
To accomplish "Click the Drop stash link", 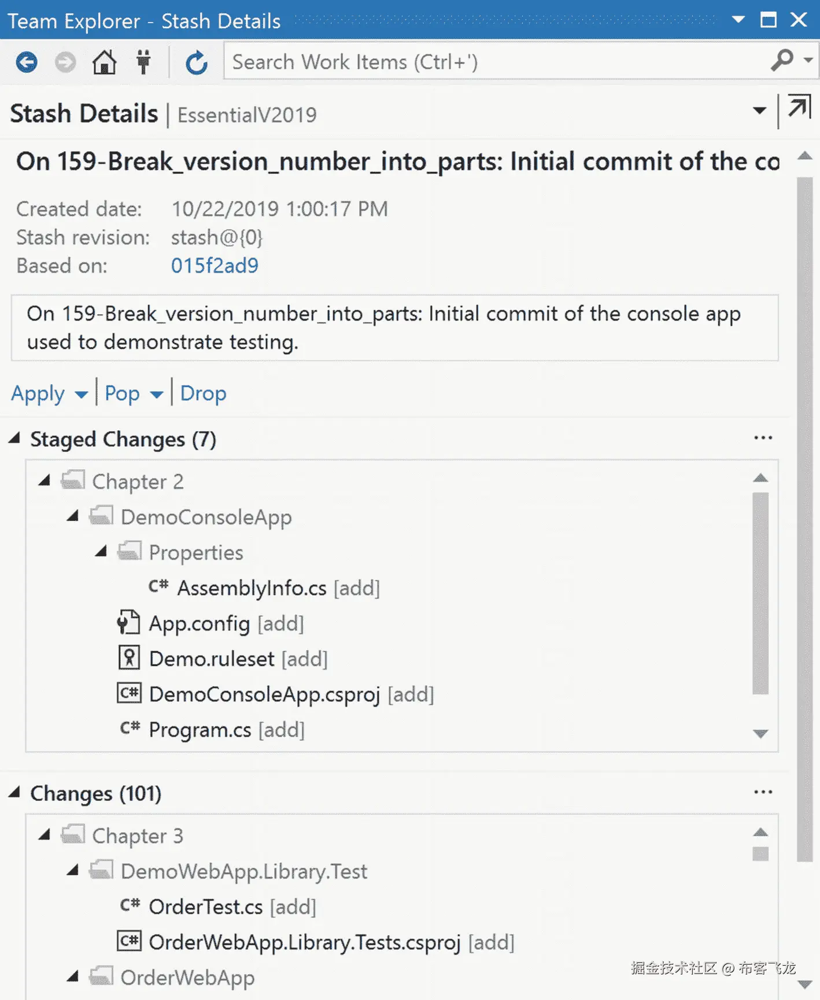I will tap(203, 394).
